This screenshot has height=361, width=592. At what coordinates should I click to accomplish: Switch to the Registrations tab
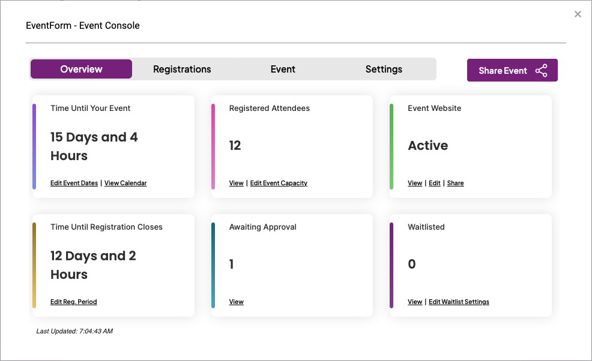point(183,69)
